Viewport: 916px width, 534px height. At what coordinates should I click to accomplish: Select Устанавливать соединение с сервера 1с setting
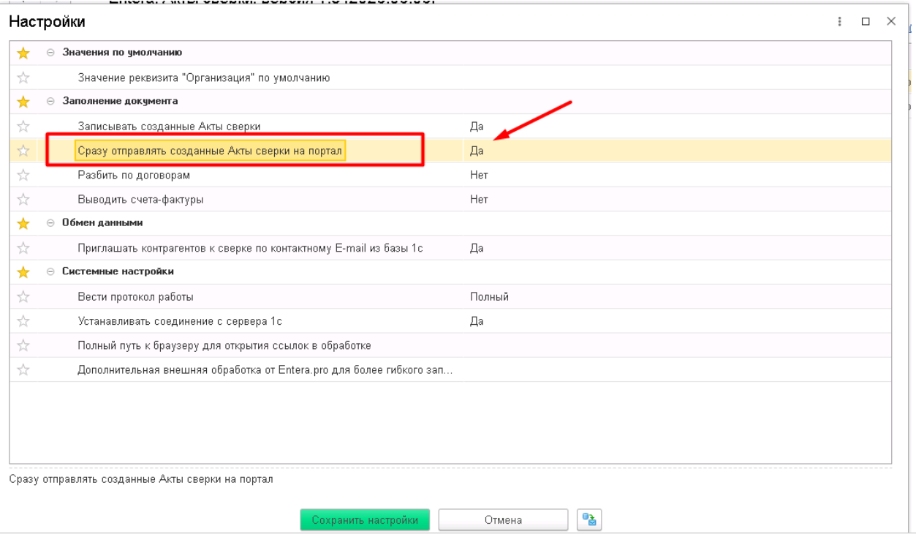click(180, 321)
